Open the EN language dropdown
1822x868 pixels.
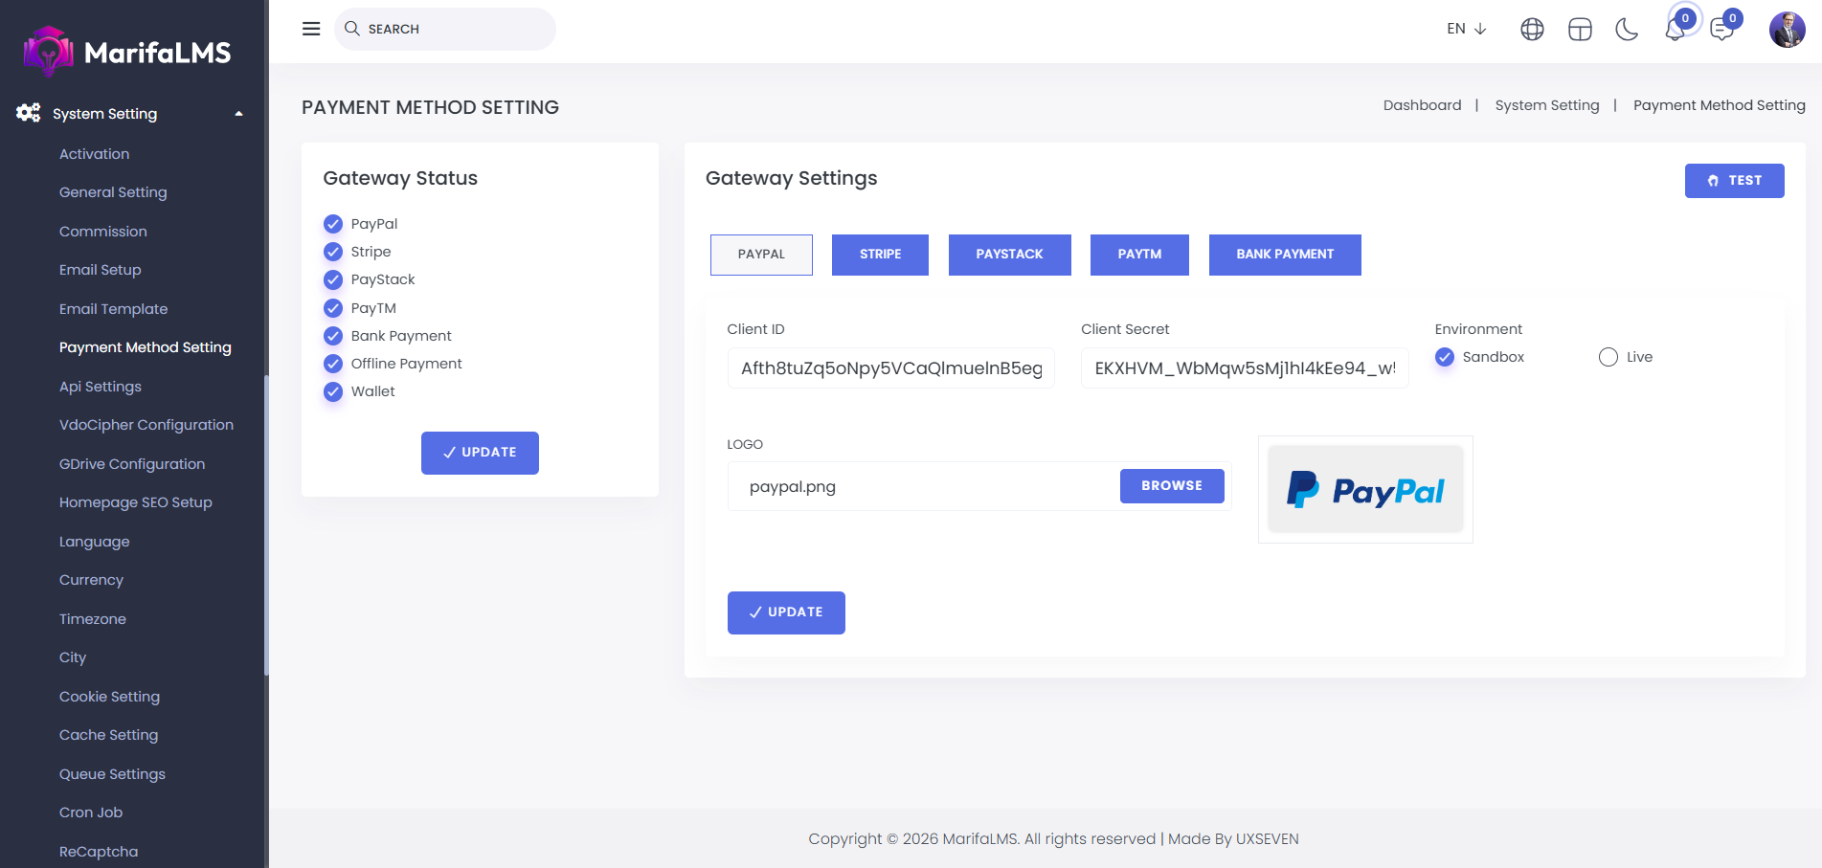(1466, 29)
